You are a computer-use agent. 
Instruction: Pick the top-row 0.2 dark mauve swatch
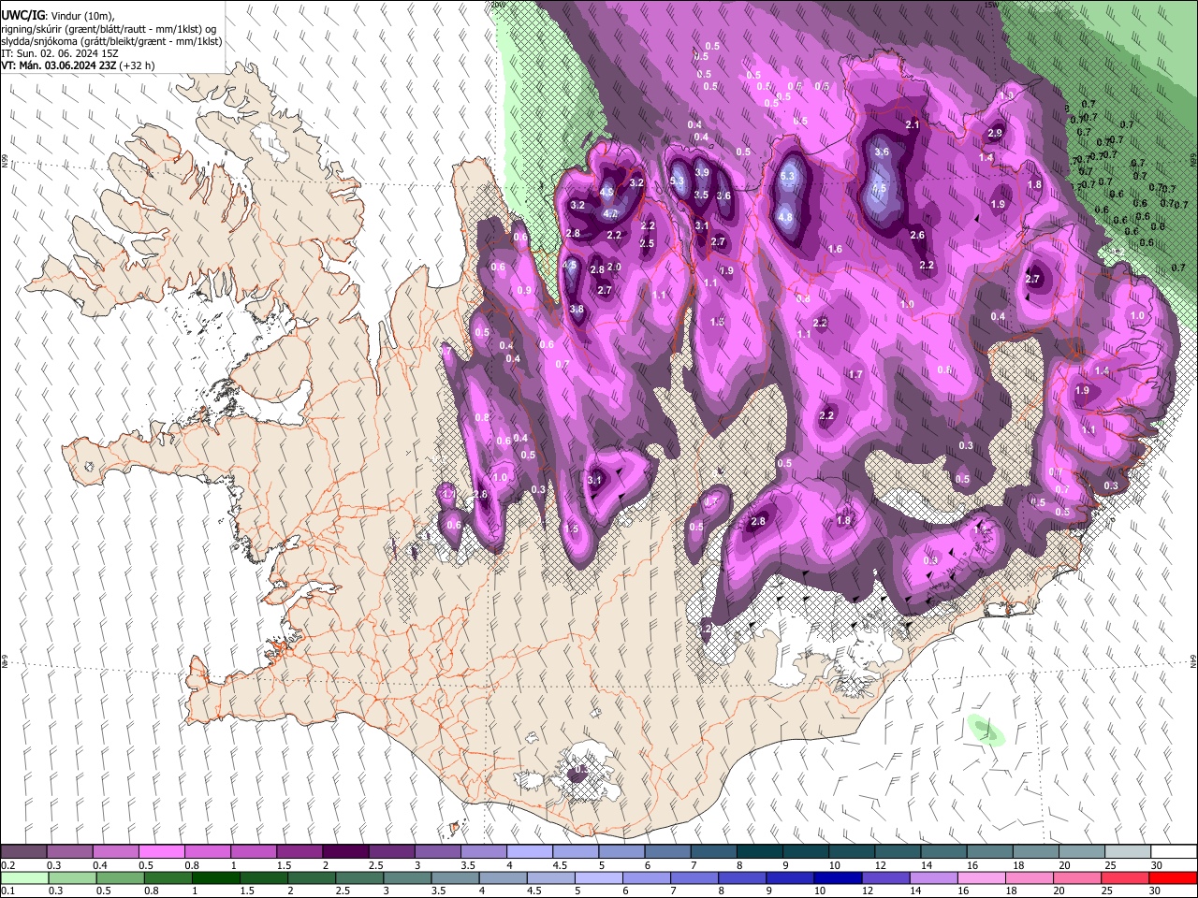[x=23, y=852]
